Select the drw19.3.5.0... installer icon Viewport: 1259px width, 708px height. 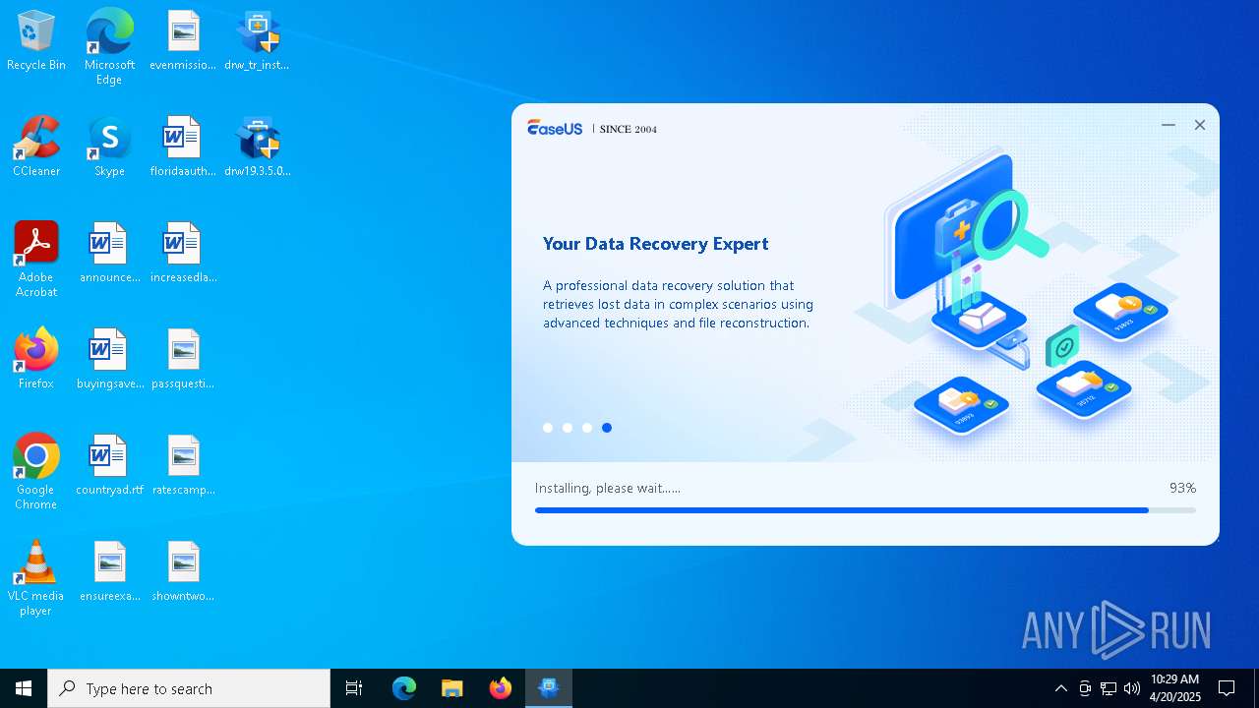click(257, 147)
